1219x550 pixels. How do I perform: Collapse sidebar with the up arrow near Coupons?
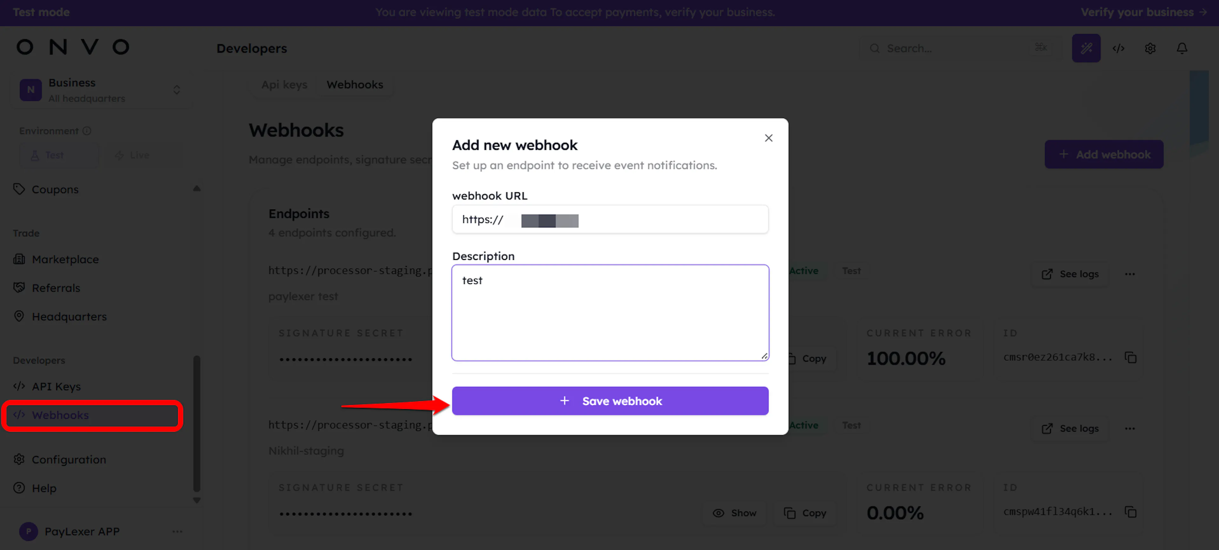click(x=197, y=189)
